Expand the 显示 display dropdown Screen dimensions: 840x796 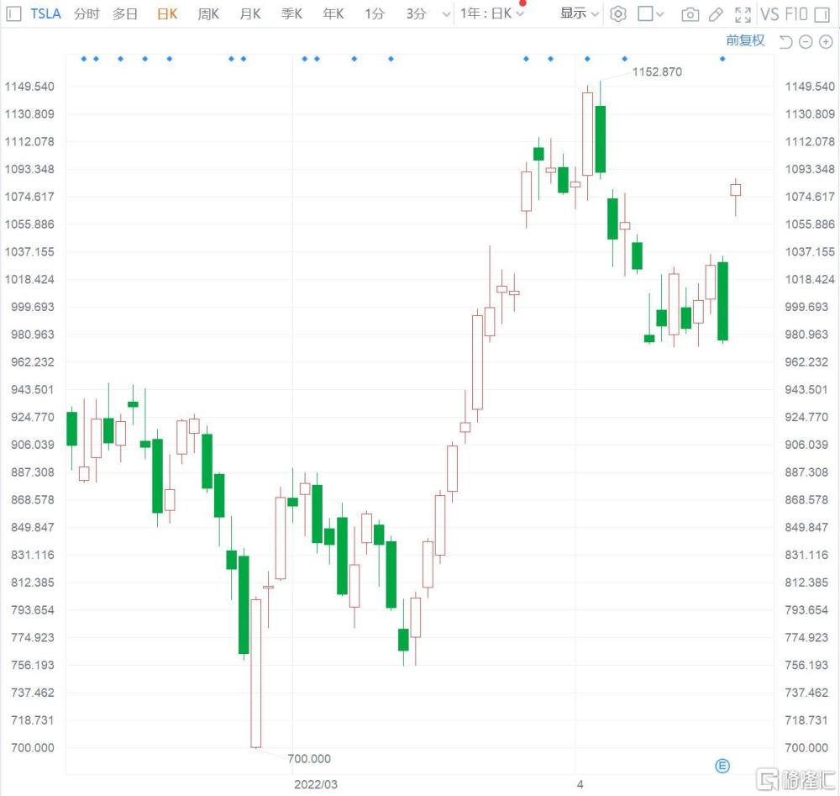[x=579, y=14]
